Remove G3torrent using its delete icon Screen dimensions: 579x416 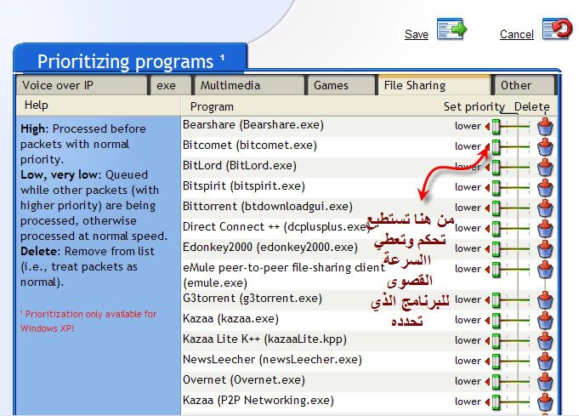click(x=545, y=299)
